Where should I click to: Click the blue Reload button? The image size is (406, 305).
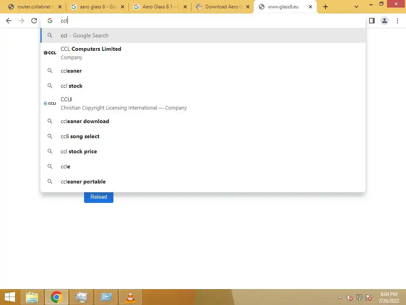coord(99,197)
